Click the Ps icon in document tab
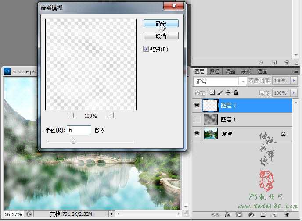The image size is (302, 221). point(7,71)
